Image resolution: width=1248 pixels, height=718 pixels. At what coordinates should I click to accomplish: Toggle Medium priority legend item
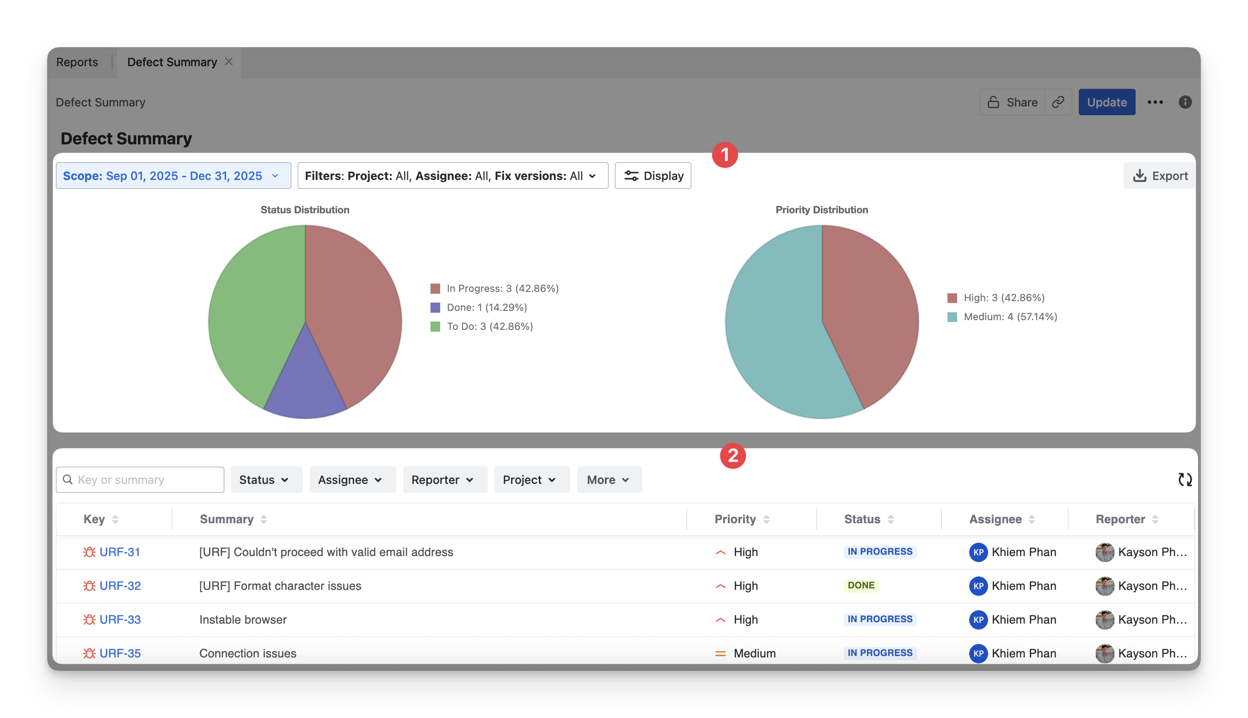[x=1010, y=316]
